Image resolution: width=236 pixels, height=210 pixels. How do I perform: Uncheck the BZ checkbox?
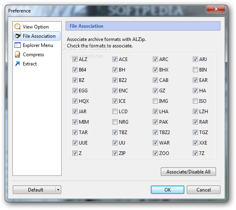(75, 80)
